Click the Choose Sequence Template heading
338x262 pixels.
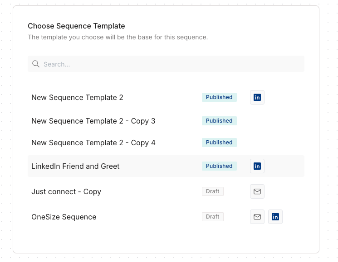pyautogui.click(x=76, y=26)
